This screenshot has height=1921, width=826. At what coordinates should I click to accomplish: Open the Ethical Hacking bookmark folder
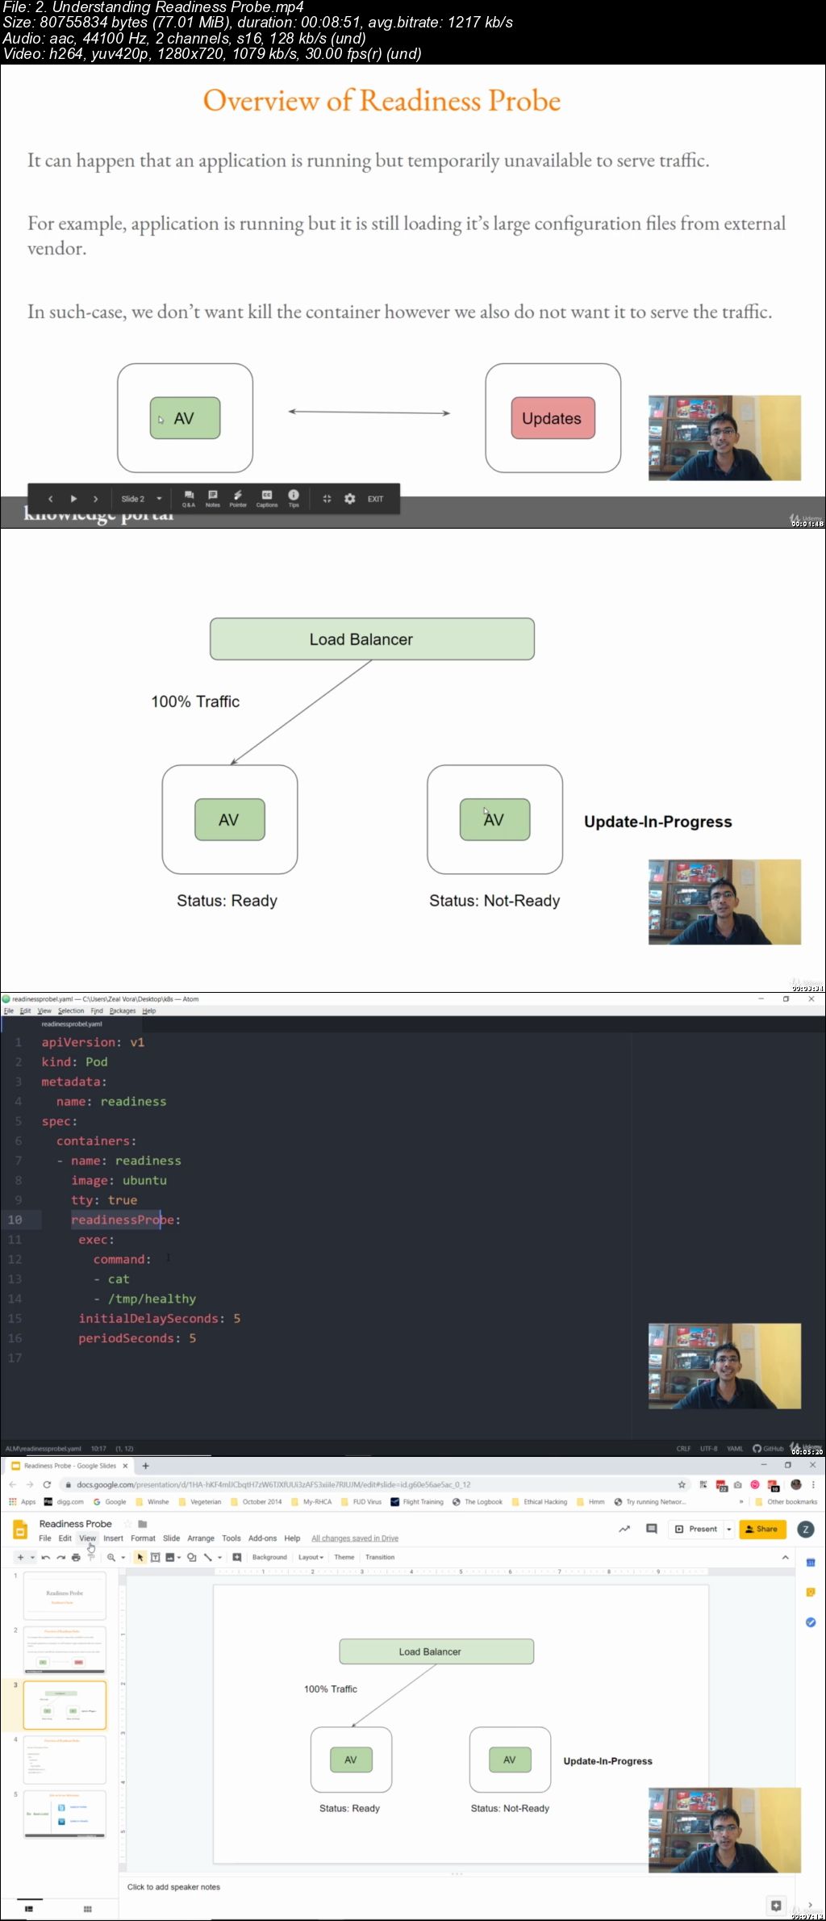pos(539,1502)
